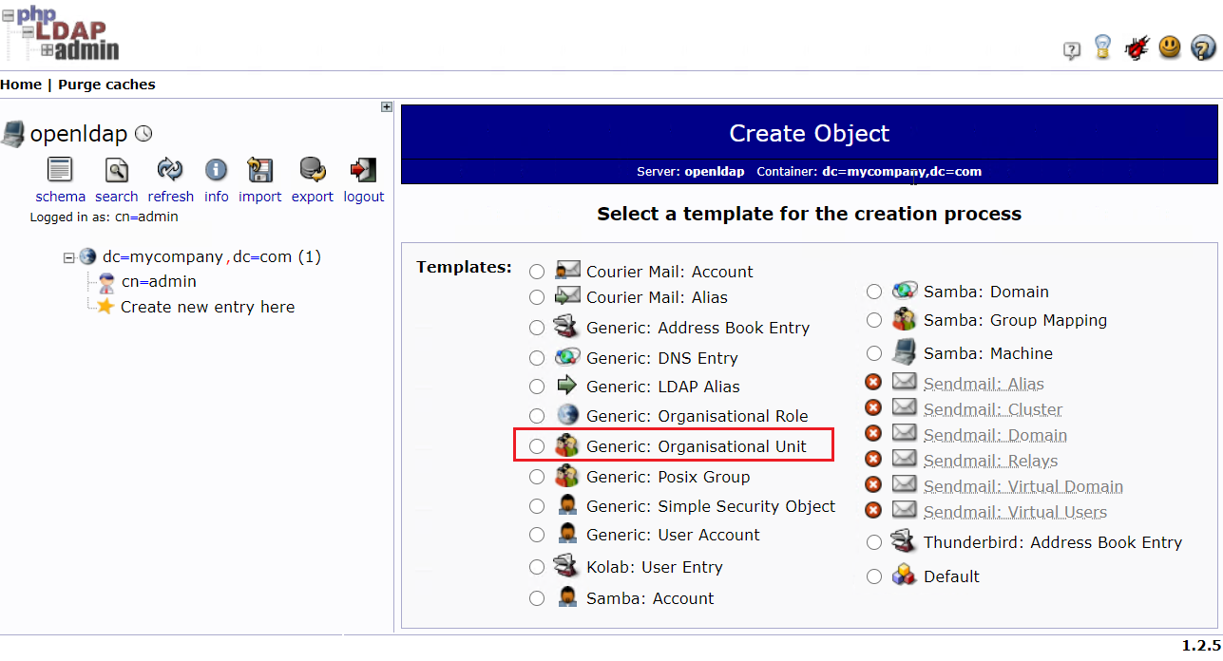Click the info icon under openldap
The image size is (1223, 661).
[216, 169]
